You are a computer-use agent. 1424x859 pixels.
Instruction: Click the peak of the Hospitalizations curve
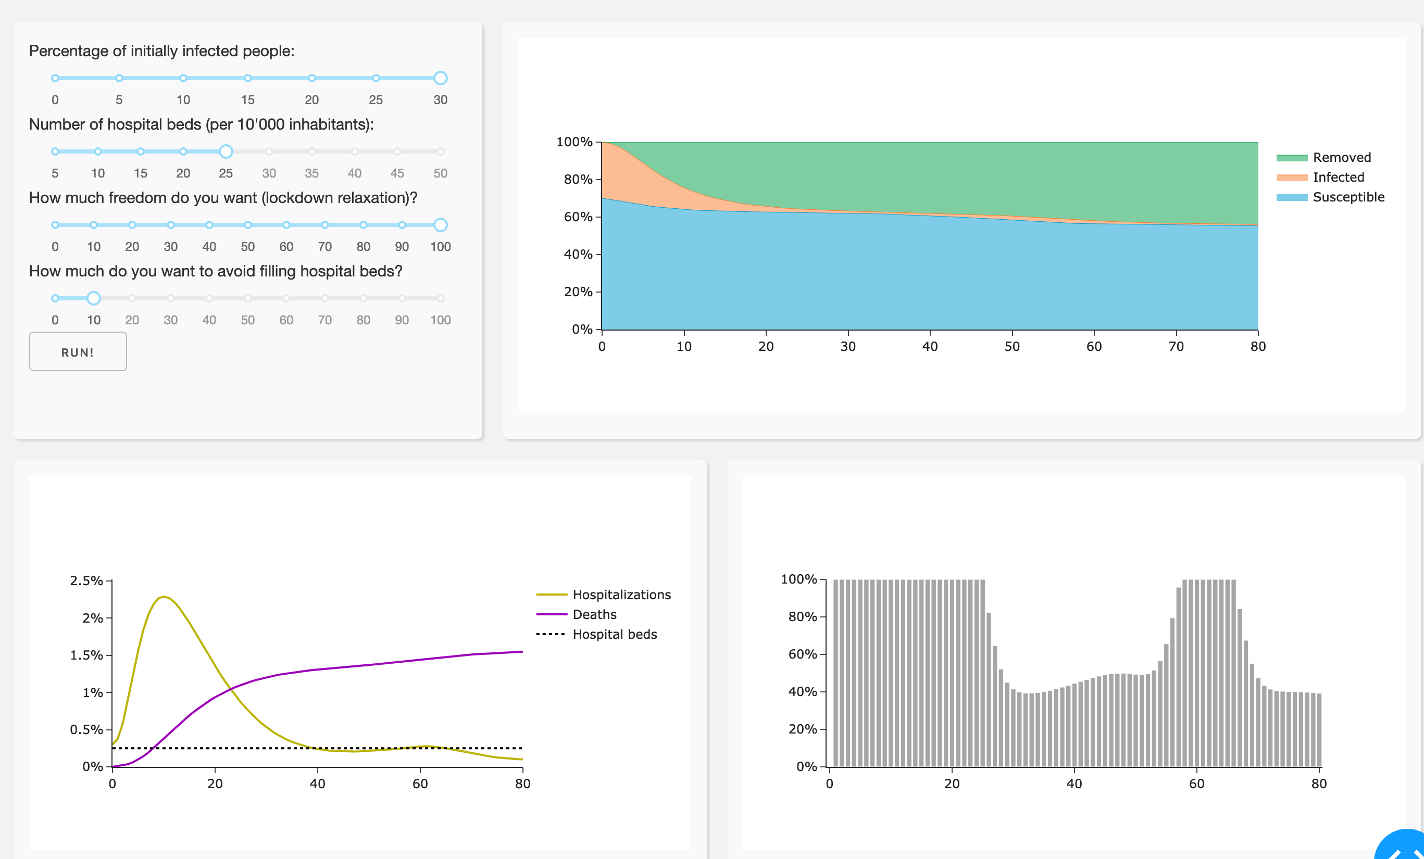click(x=164, y=597)
